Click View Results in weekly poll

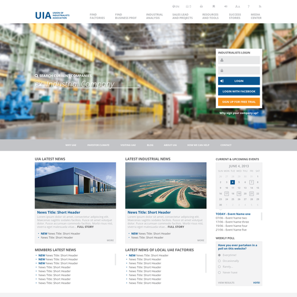click(226, 283)
